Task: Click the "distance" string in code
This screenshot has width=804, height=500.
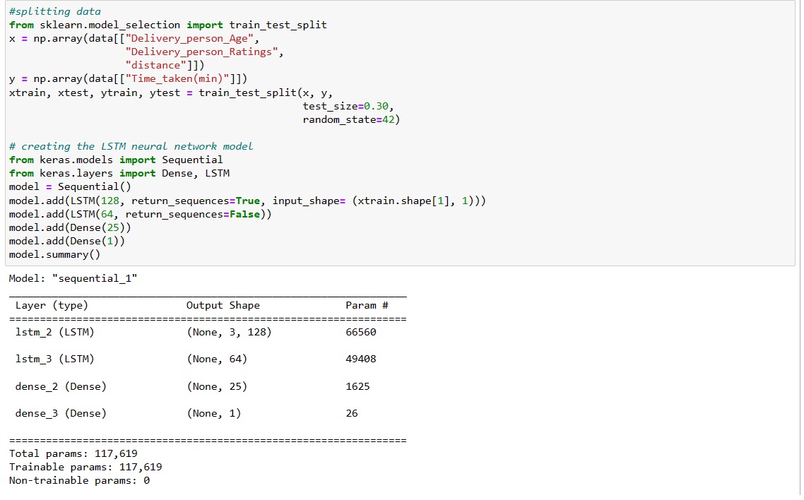Action: 156,65
